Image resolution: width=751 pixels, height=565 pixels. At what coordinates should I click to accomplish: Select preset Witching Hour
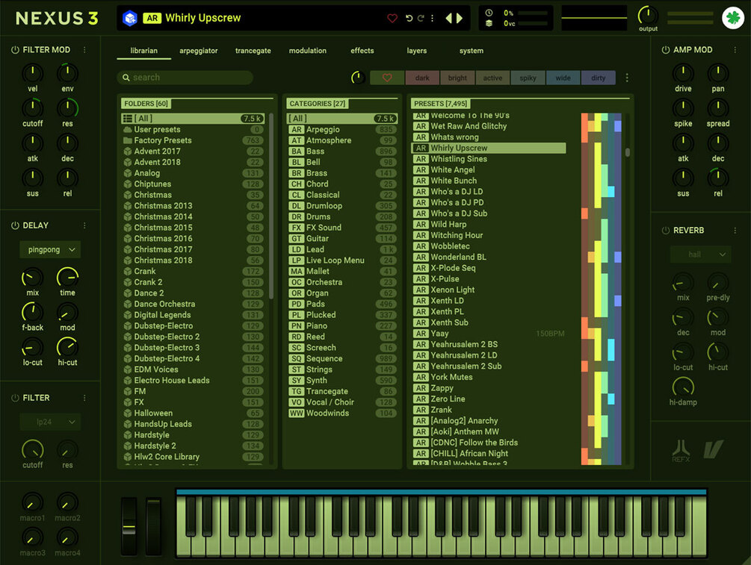point(489,235)
